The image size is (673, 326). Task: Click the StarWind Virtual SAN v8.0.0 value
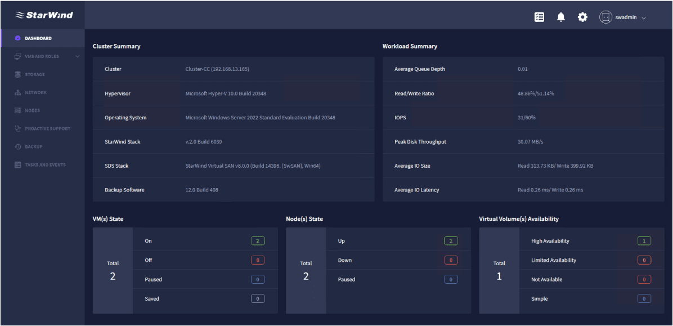(x=253, y=166)
